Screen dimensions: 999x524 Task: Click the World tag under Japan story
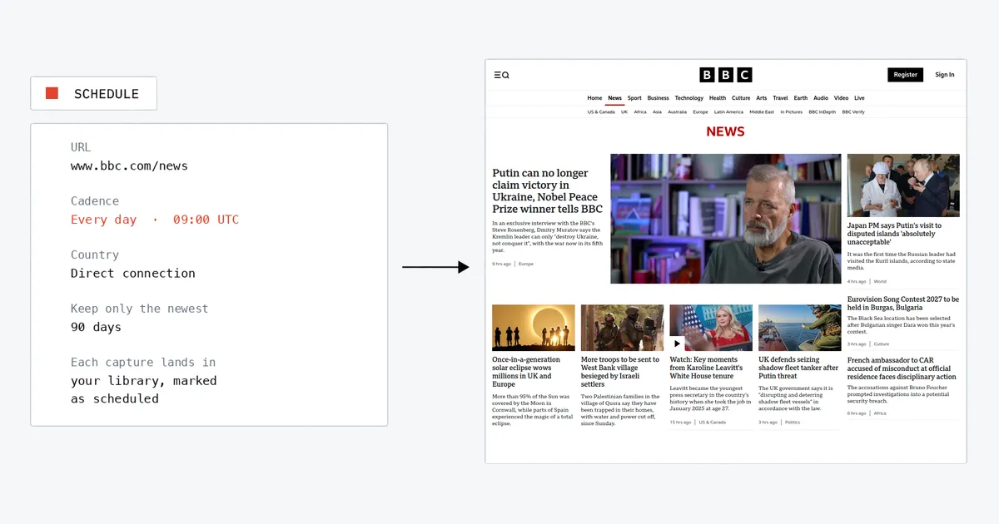(880, 281)
